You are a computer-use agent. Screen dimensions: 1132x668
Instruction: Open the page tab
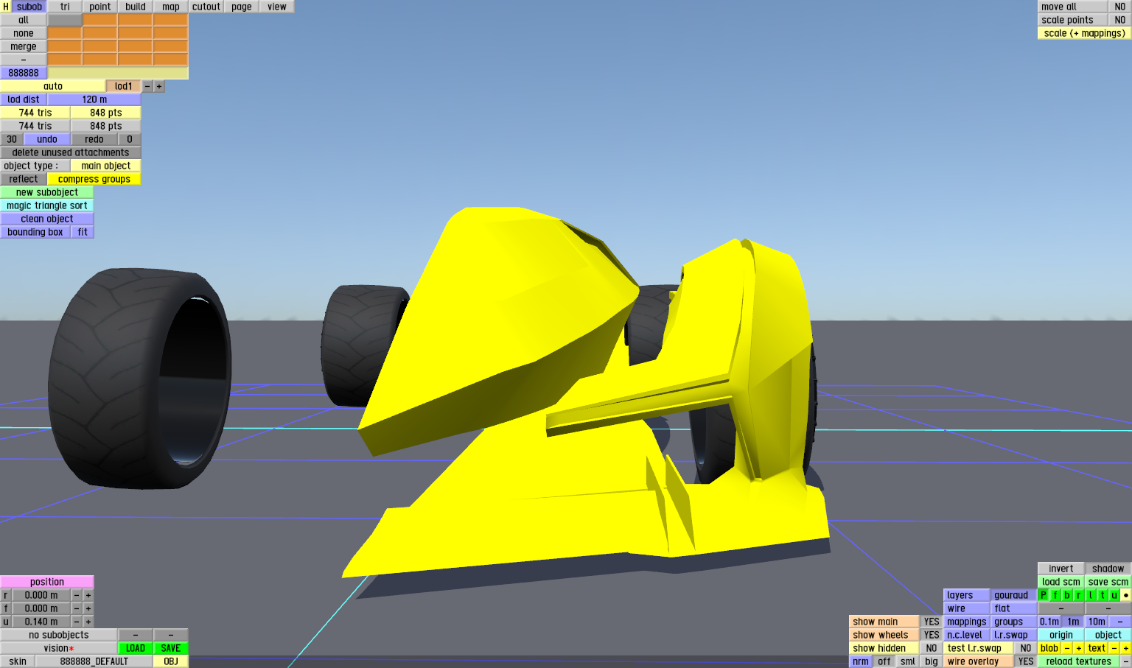point(242,7)
